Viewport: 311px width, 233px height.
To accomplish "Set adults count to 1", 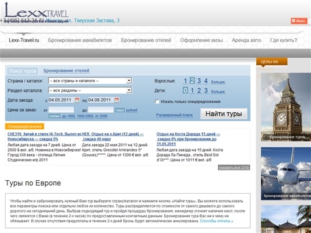I will pos(185,81).
